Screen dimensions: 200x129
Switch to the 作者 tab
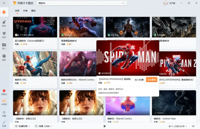point(25,11)
